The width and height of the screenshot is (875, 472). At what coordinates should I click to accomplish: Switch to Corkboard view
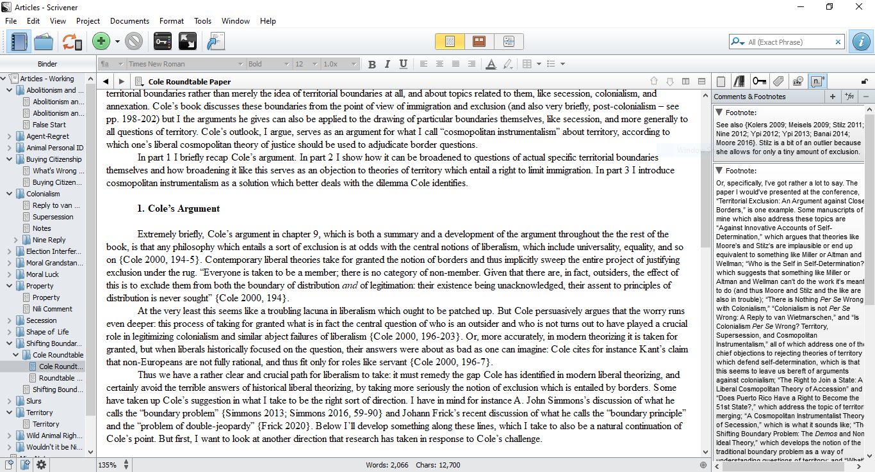(x=479, y=42)
